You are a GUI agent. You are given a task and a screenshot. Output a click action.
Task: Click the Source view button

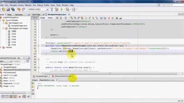pos(35,18)
